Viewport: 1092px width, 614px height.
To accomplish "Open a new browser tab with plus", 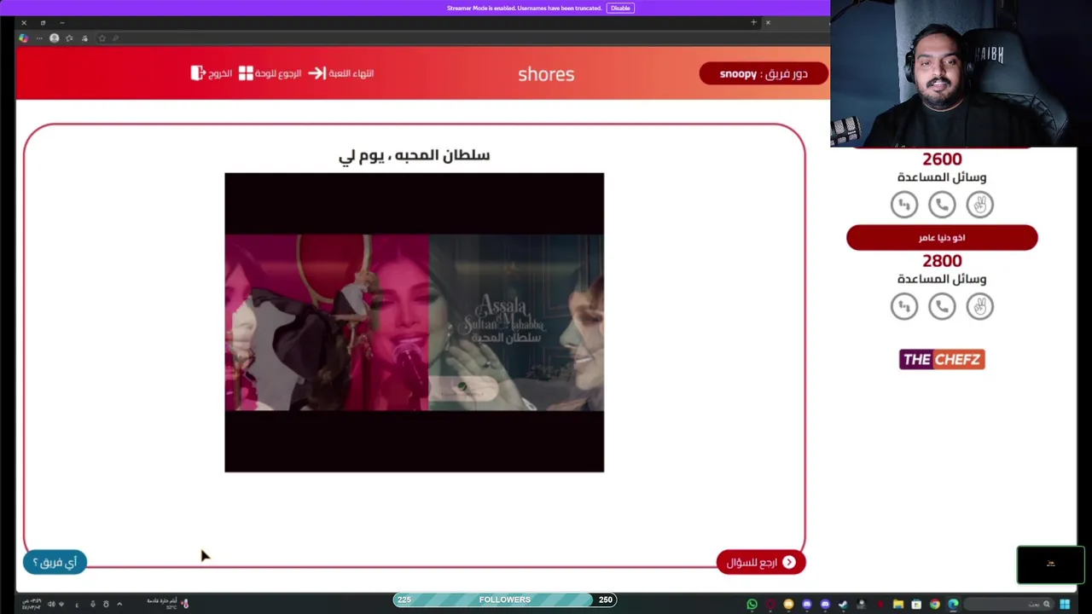I will coord(753,22).
